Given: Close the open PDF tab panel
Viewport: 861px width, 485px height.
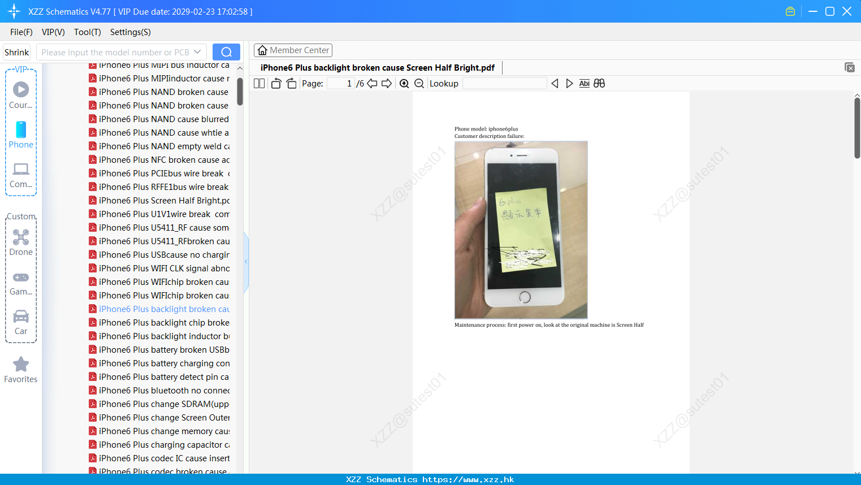Looking at the screenshot, I should (850, 67).
